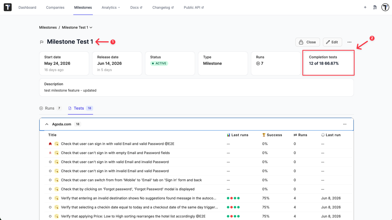Click the plus icon in the top bar
This screenshot has width=392, height=220.
point(365,7)
